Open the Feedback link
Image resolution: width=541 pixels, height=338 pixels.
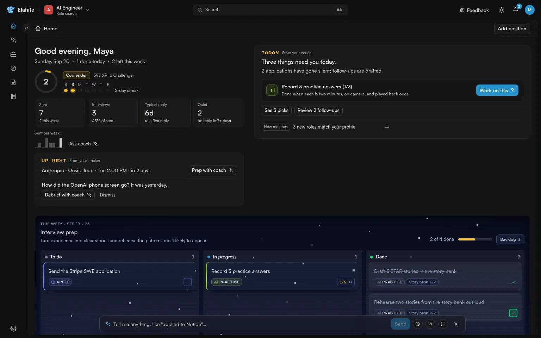pos(474,10)
